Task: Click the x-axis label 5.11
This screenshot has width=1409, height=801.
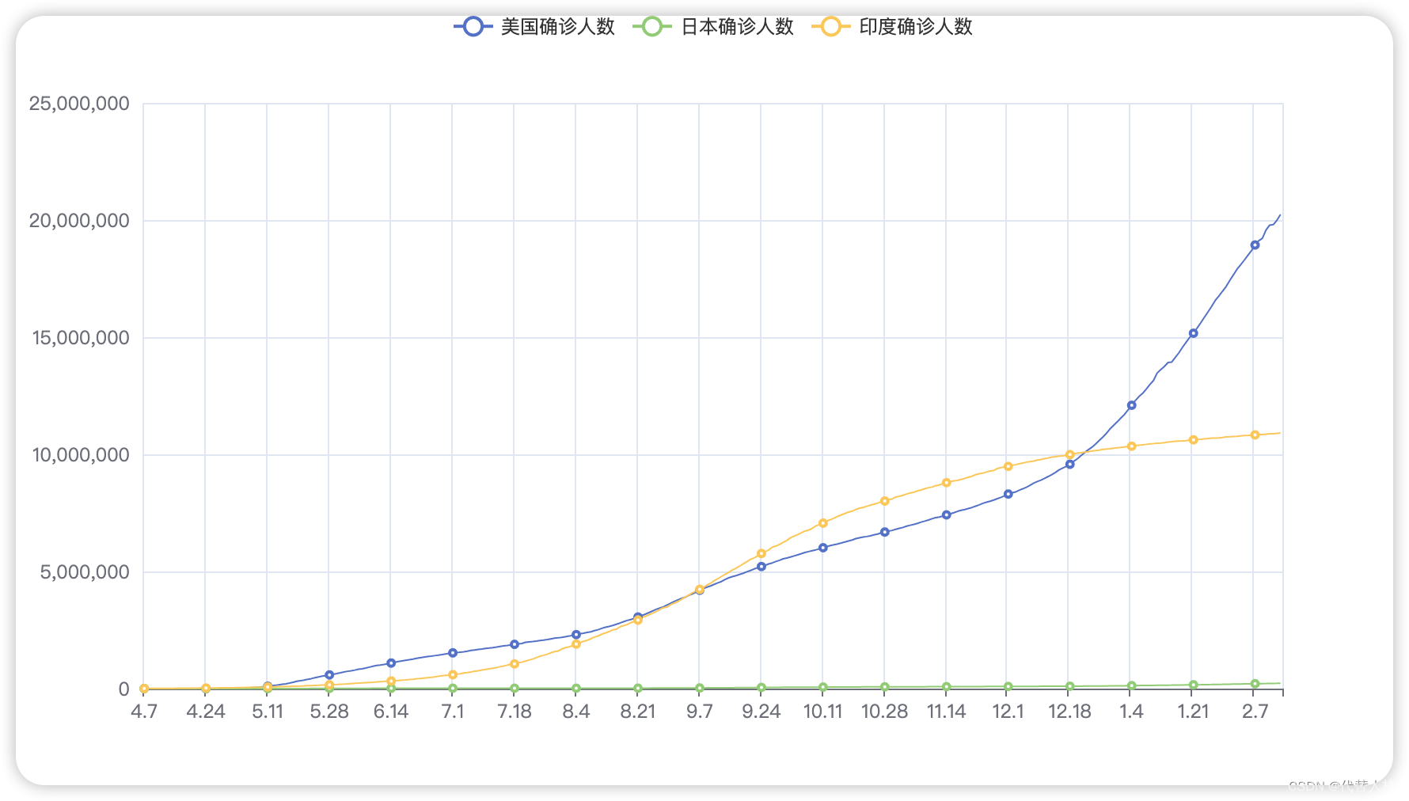Action: coord(267,712)
